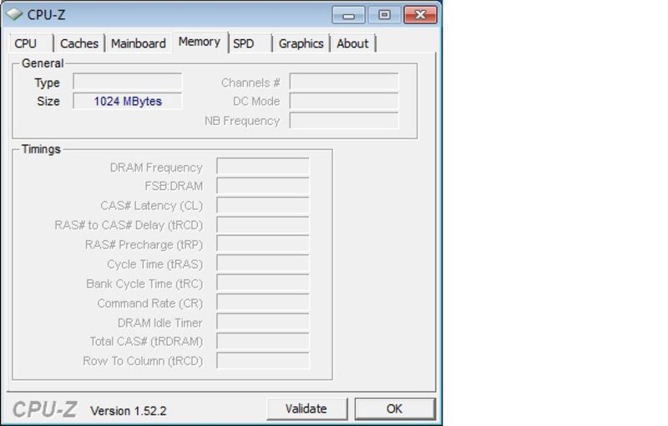668x426 pixels.
Task: Go to the SPD tab
Action: [250, 43]
